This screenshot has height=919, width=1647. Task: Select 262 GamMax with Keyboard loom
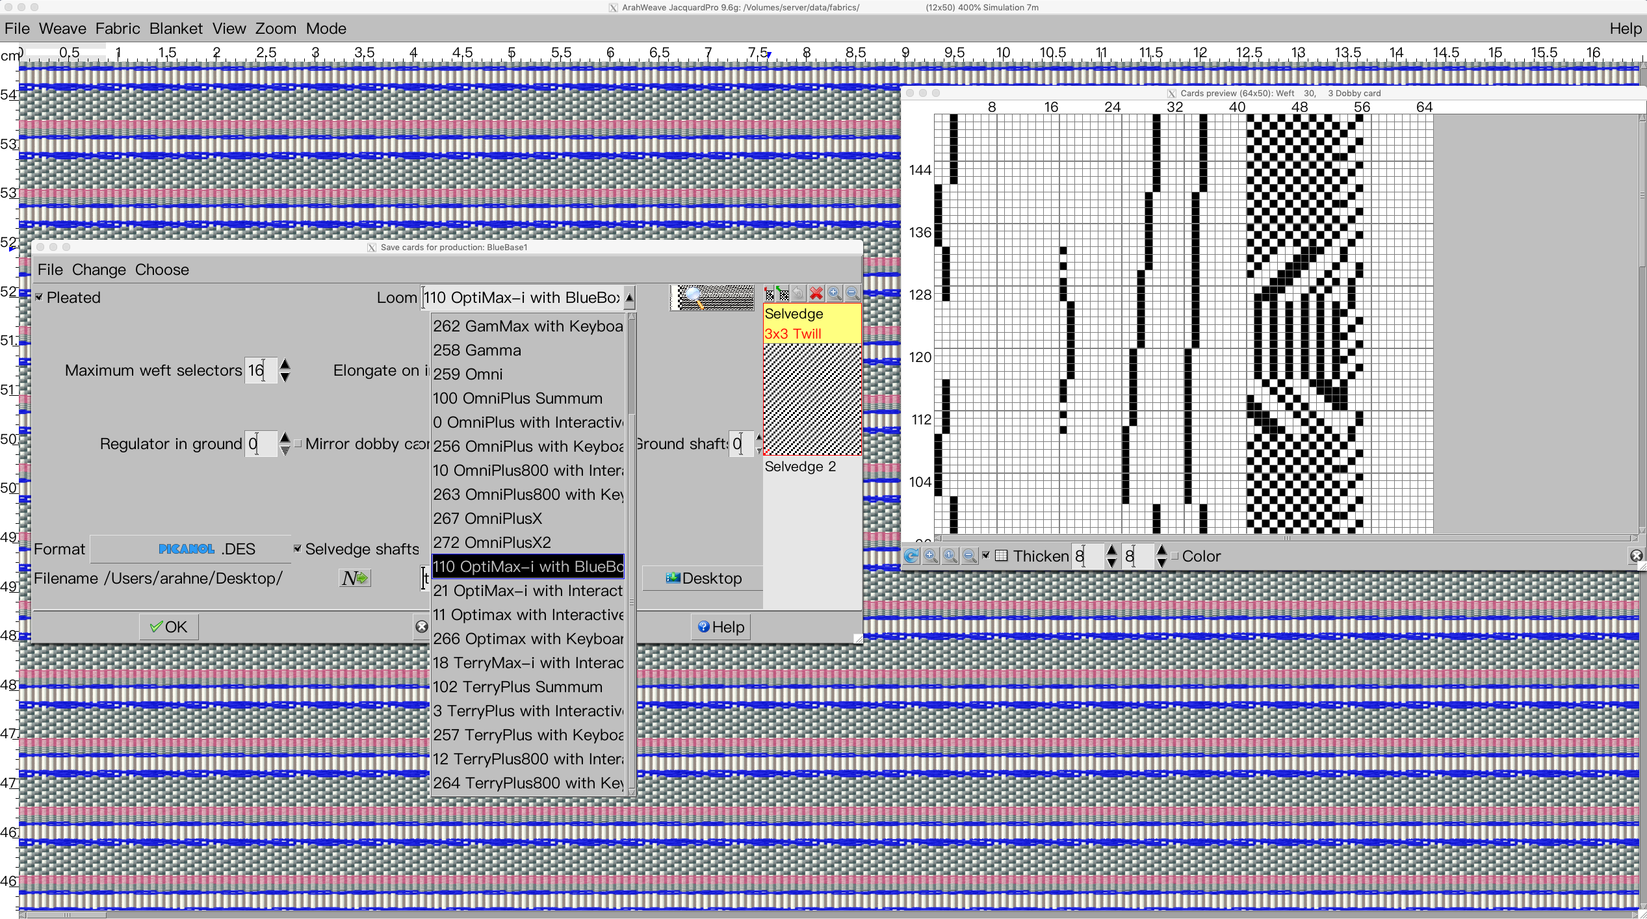(528, 326)
